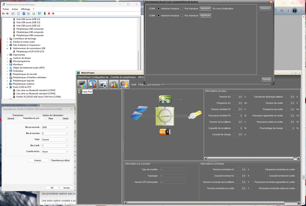Toggle the console tree icon in Device Manager
The height and width of the screenshot is (206, 306).
click(13, 13)
